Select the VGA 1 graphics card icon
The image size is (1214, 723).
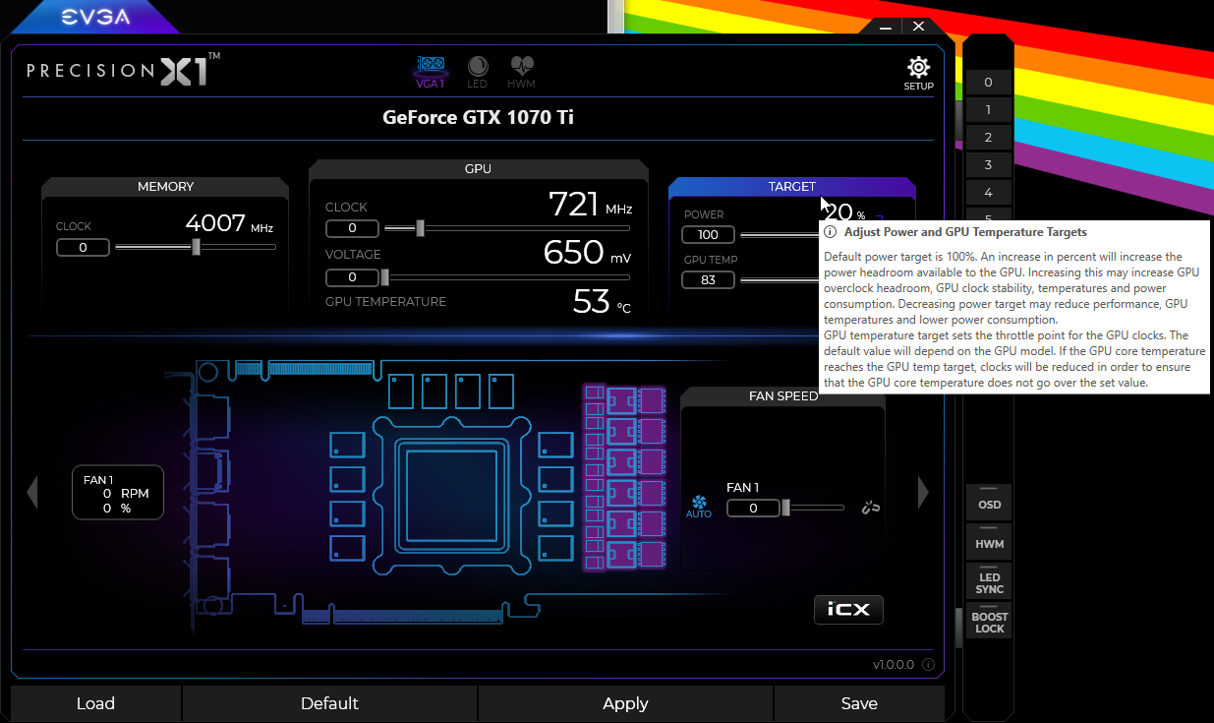tap(432, 71)
